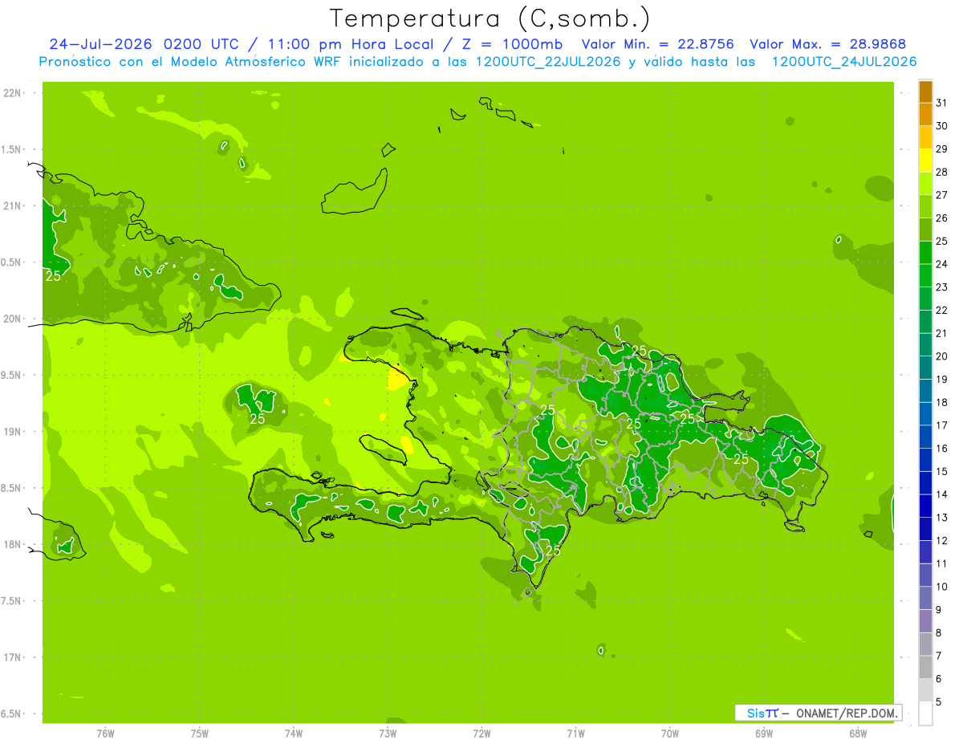This screenshot has height=744, width=963.
Task: Click the topmost brown swatch of color scale
Action: [925, 92]
